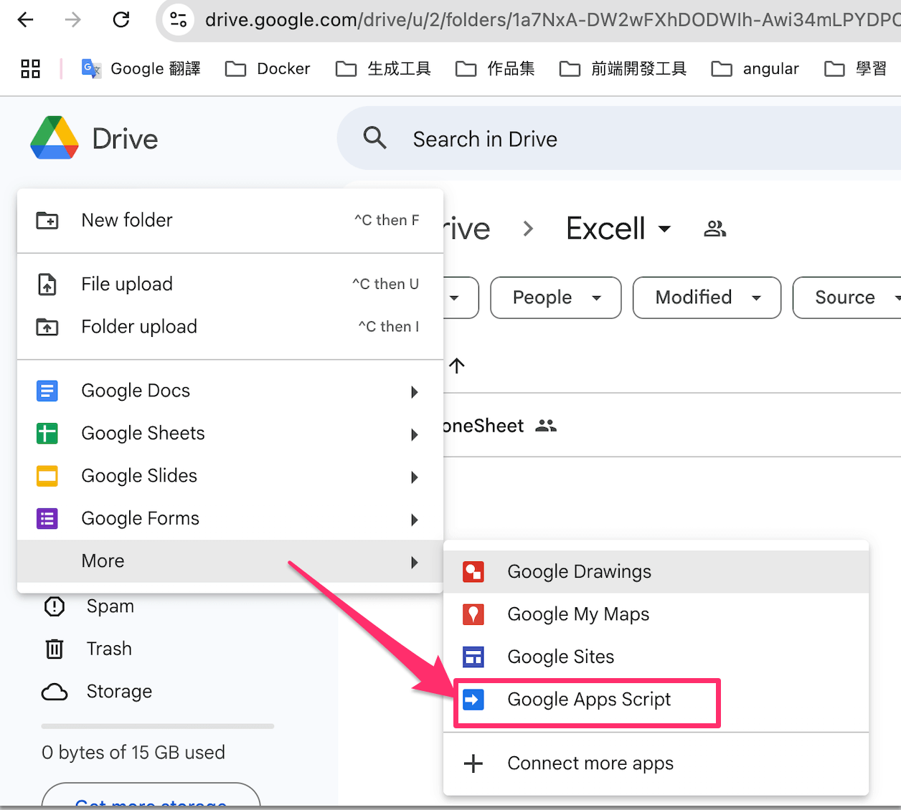This screenshot has height=810, width=901.
Task: Click the browser reload page icon
Action: pyautogui.click(x=121, y=19)
